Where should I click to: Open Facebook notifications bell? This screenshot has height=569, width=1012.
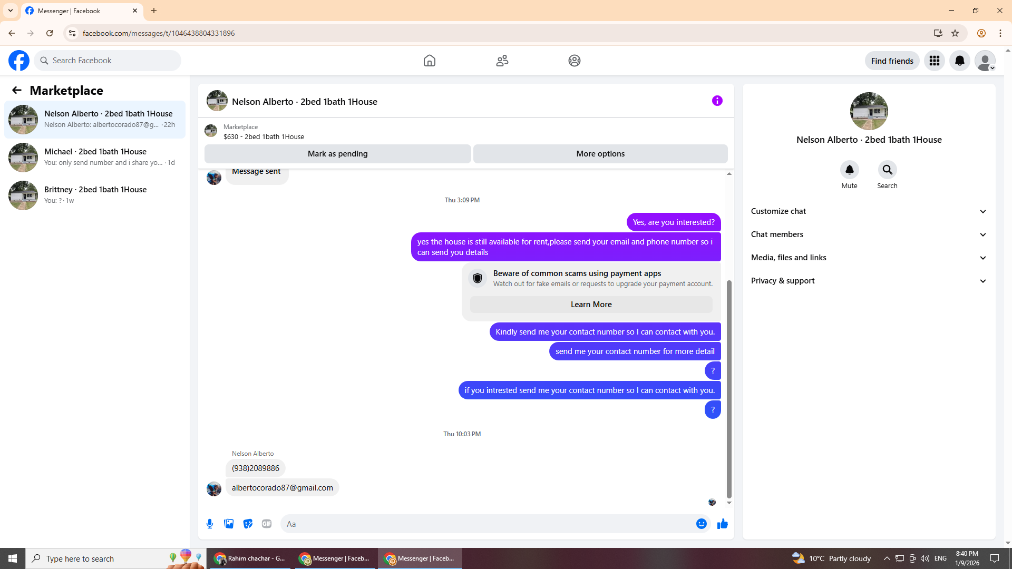click(959, 61)
